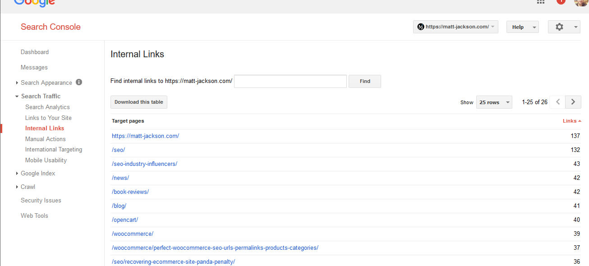
Task: Click the 132 links count value
Action: point(575,150)
